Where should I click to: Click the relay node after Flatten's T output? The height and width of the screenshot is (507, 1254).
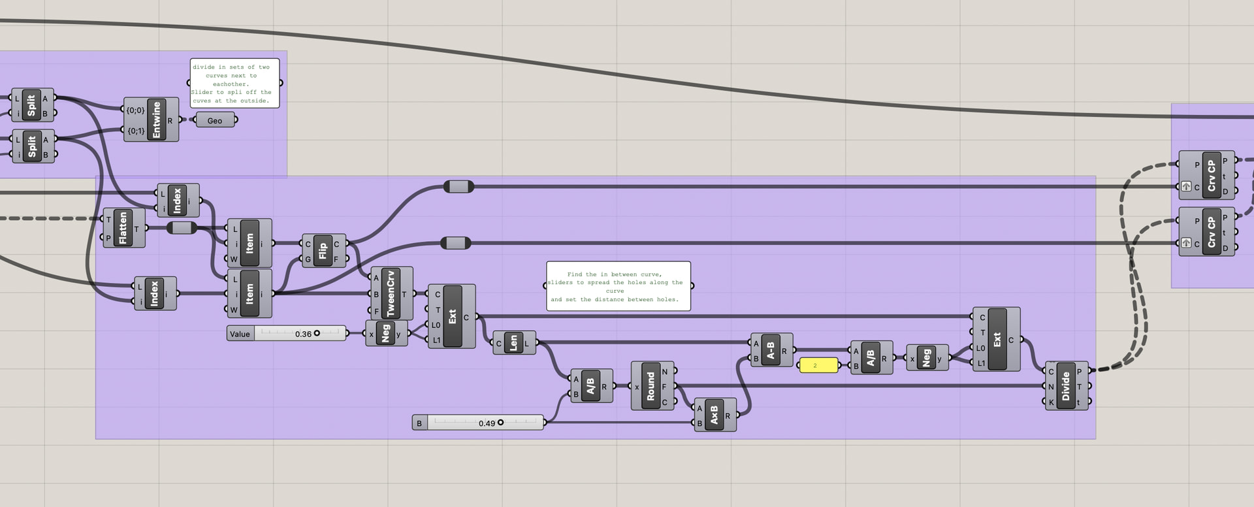tap(182, 228)
